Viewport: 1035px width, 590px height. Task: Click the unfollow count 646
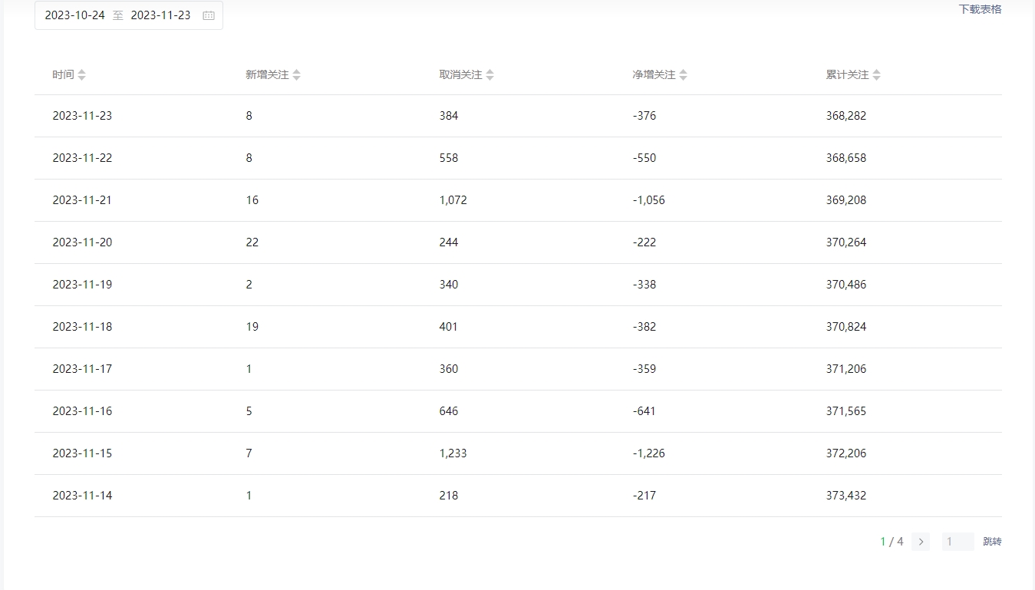point(449,411)
